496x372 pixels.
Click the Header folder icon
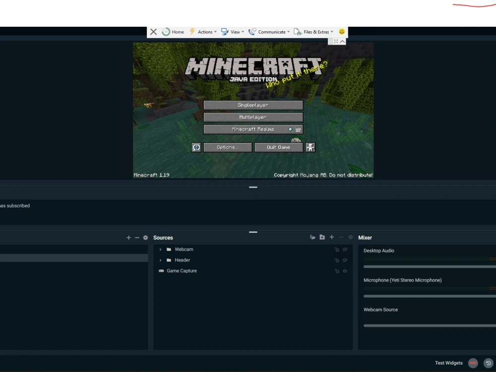coord(169,260)
